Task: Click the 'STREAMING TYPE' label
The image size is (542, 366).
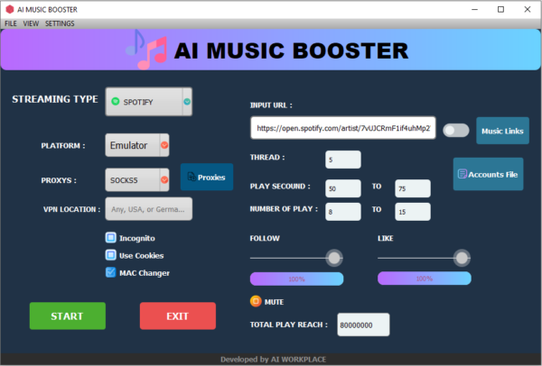Action: [55, 99]
